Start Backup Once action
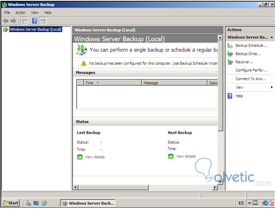The width and height of the screenshot is (275, 209). 248,54
